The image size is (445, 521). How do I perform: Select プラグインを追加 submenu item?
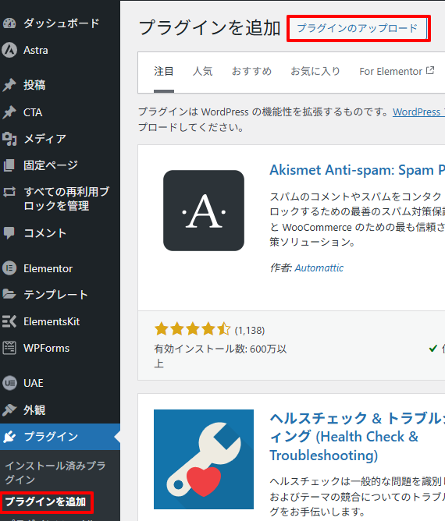click(x=45, y=502)
